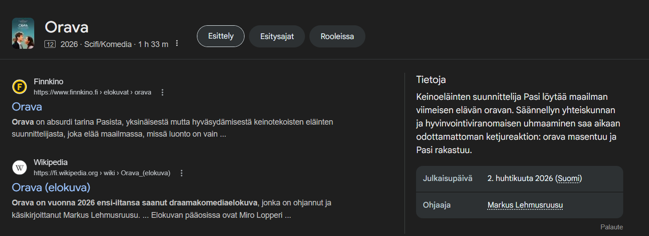649x236 pixels.
Task: Click the Orava movie title heading
Action: point(67,28)
